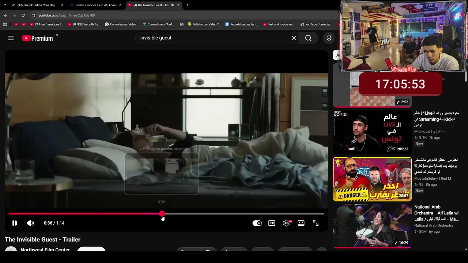The width and height of the screenshot is (468, 263).
Task: Click the 25:57 duration badge
Action: click(404, 196)
